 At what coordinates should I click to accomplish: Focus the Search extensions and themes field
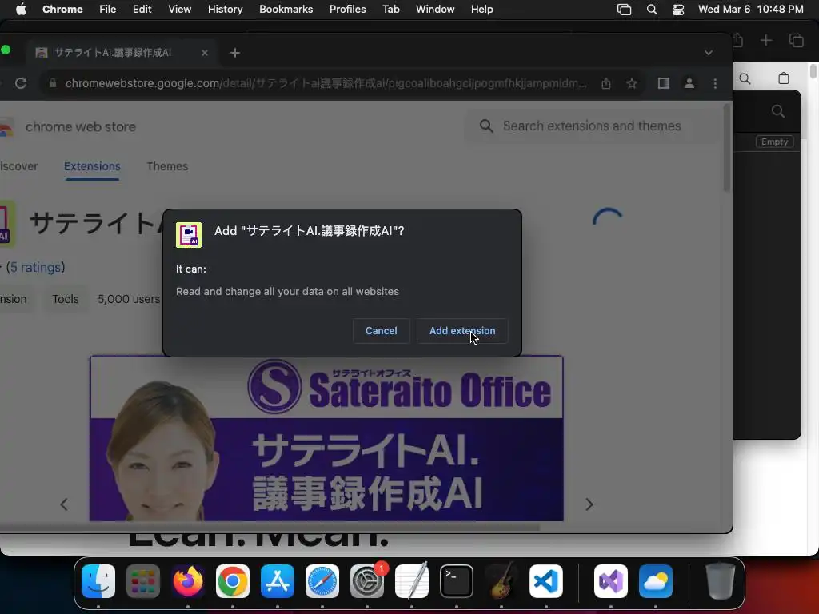(591, 126)
